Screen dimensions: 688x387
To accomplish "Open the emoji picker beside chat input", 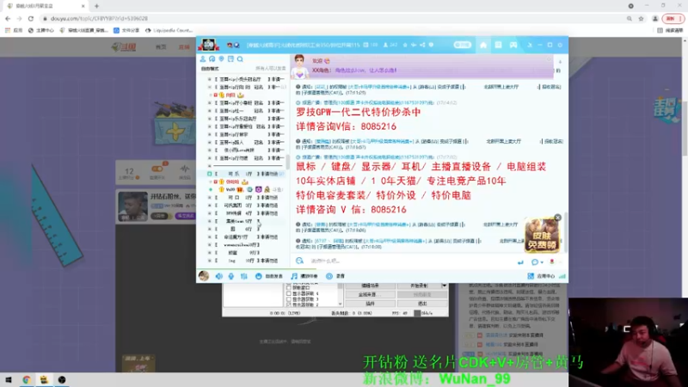I will (299, 261).
